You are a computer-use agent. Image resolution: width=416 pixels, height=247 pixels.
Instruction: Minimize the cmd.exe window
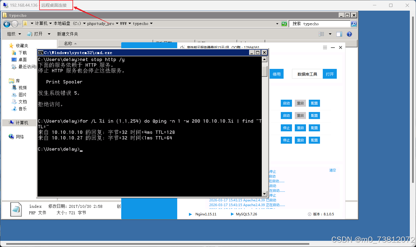(x=251, y=53)
